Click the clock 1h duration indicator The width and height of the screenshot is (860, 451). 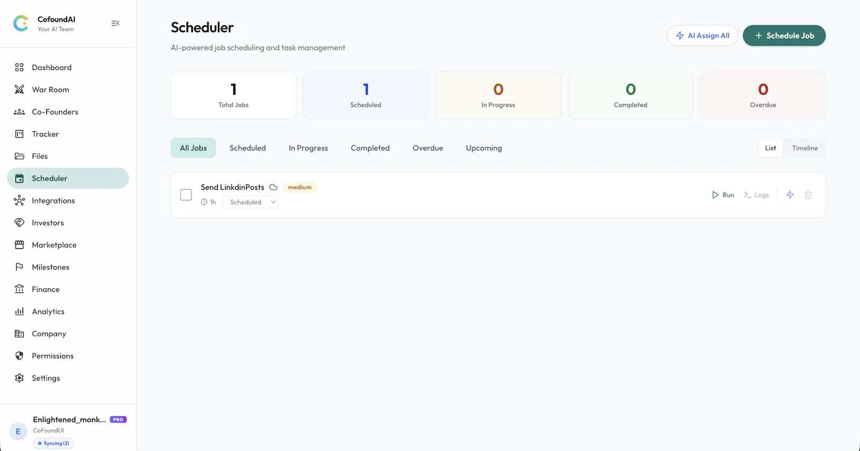pyautogui.click(x=209, y=202)
